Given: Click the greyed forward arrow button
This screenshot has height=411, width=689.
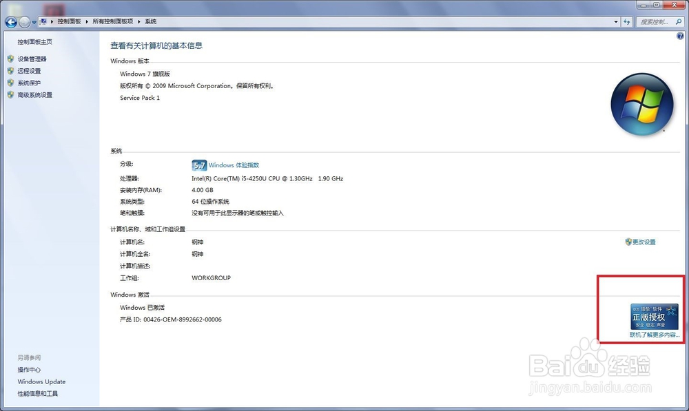Looking at the screenshot, I should pyautogui.click(x=25, y=21).
